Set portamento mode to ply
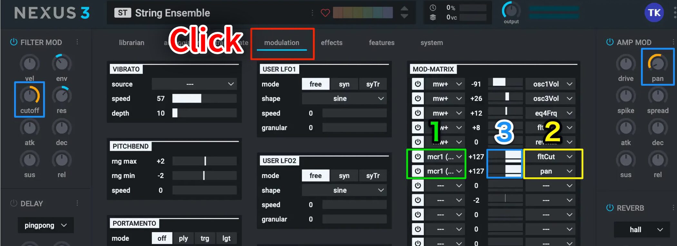677x246 pixels. pos(183,238)
